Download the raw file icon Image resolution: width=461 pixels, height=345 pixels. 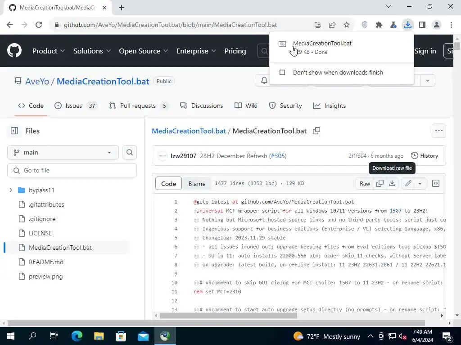point(392,183)
